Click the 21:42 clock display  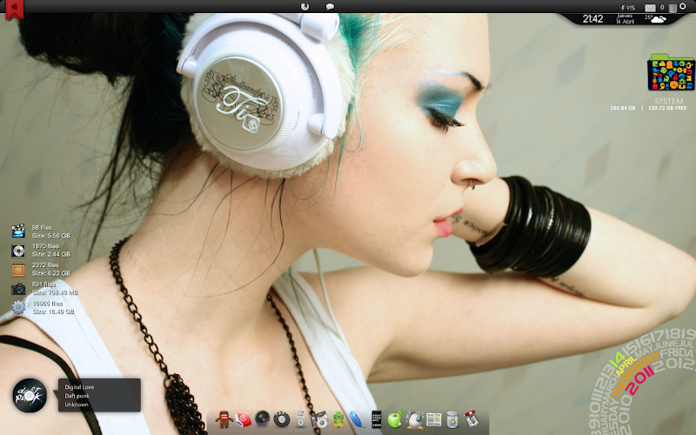coord(592,18)
